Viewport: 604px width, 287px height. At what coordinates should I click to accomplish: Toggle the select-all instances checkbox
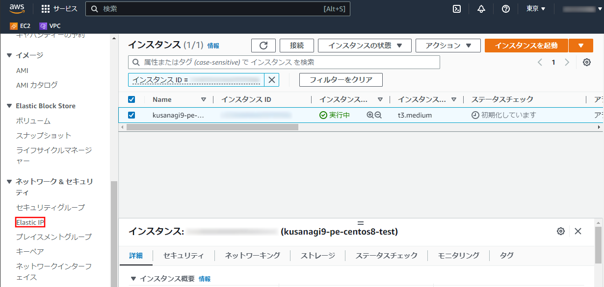click(x=131, y=99)
